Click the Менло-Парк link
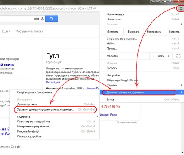Viewport: 184px width, 155px height. pos(93,89)
